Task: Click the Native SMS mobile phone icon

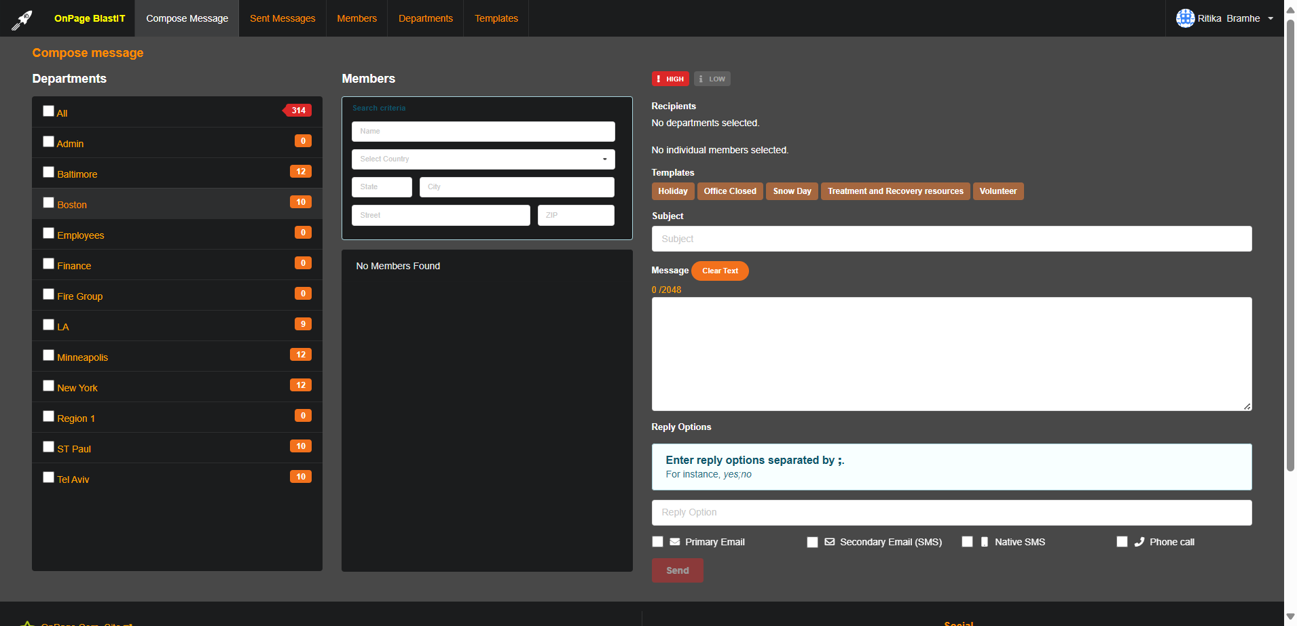Action: [984, 542]
